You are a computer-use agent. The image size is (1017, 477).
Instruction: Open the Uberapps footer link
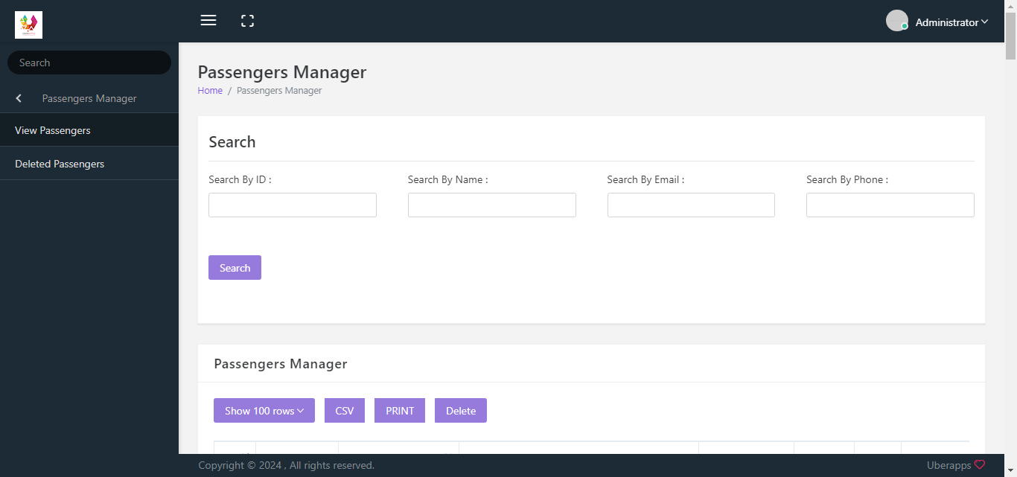pos(949,465)
